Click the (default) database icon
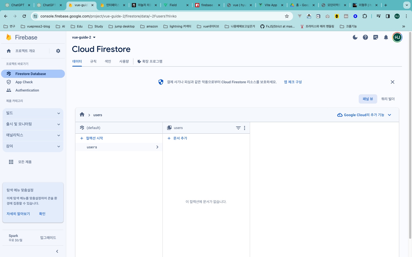 pyautogui.click(x=82, y=128)
